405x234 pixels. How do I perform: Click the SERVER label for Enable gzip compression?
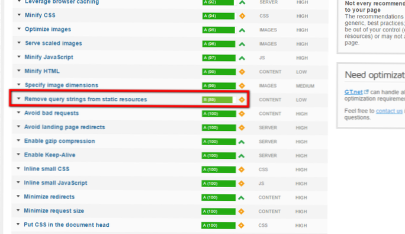pyautogui.click(x=268, y=142)
